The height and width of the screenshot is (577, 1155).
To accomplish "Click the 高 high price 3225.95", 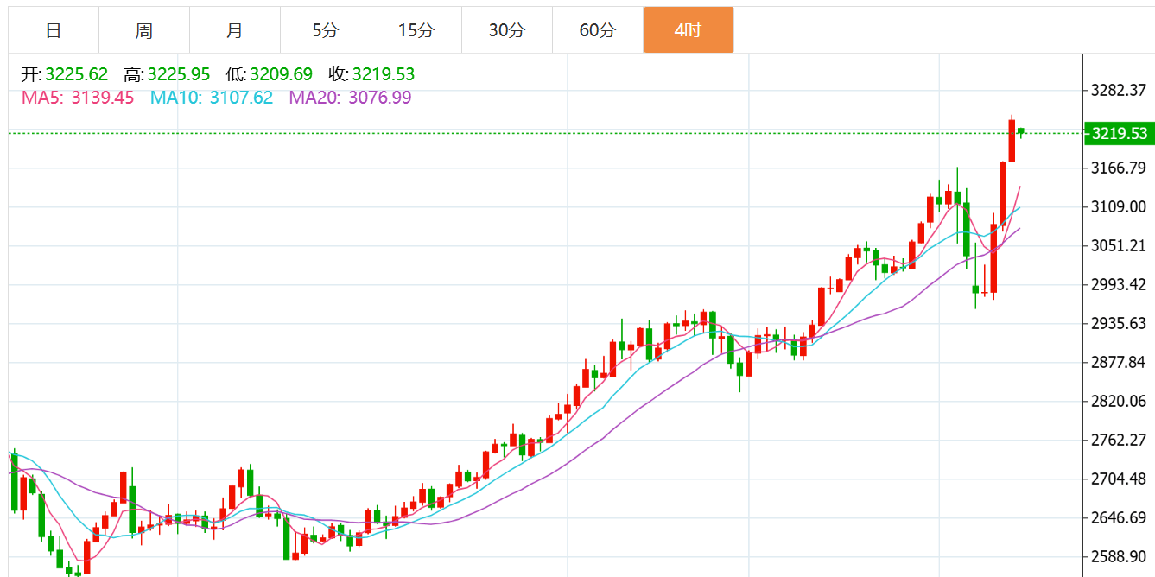I will point(179,74).
